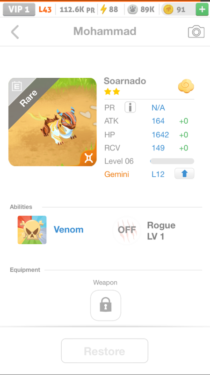The height and width of the screenshot is (375, 210).
Task: Open the Venom ability text link
Action: [68, 230]
